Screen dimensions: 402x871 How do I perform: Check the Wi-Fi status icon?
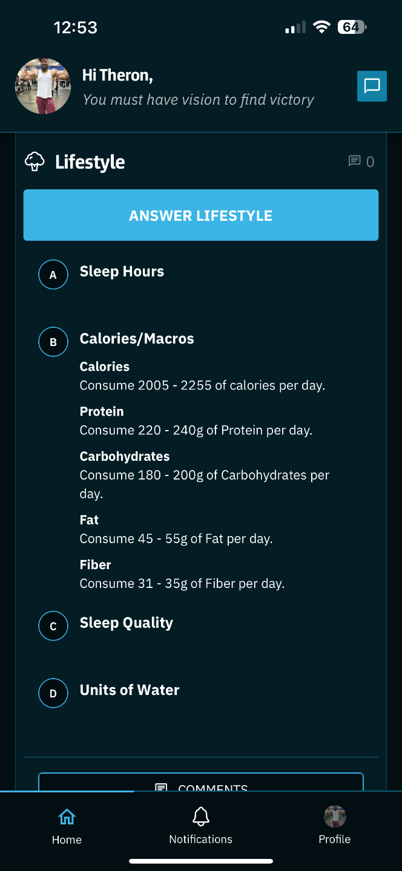click(321, 27)
